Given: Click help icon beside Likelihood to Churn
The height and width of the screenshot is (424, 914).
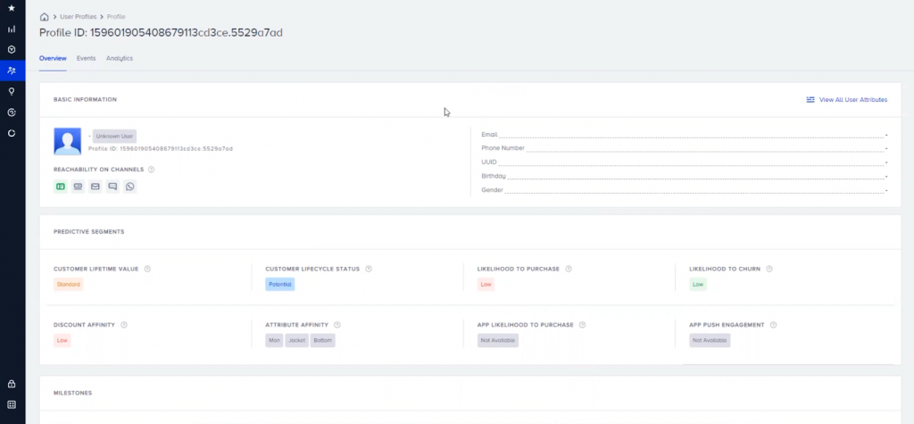Looking at the screenshot, I should 769,269.
